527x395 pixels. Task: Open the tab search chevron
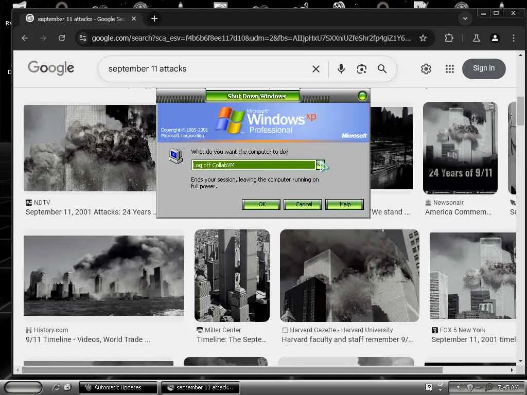(x=465, y=19)
